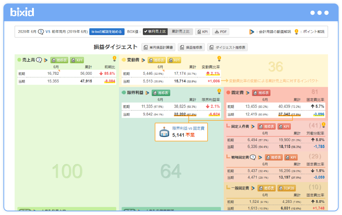Play video explanation for 固定人件費
The width and height of the screenshot is (342, 215).
pos(253,127)
